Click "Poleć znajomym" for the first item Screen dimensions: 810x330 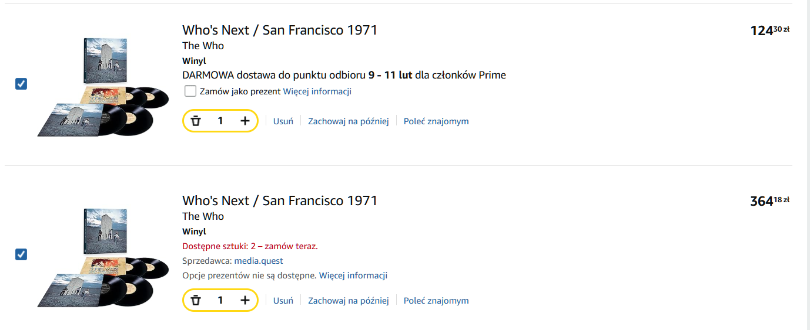436,121
